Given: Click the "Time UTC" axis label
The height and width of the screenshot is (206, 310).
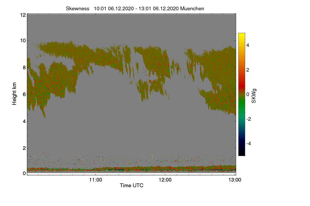Looking at the screenshot, I should (131, 185).
